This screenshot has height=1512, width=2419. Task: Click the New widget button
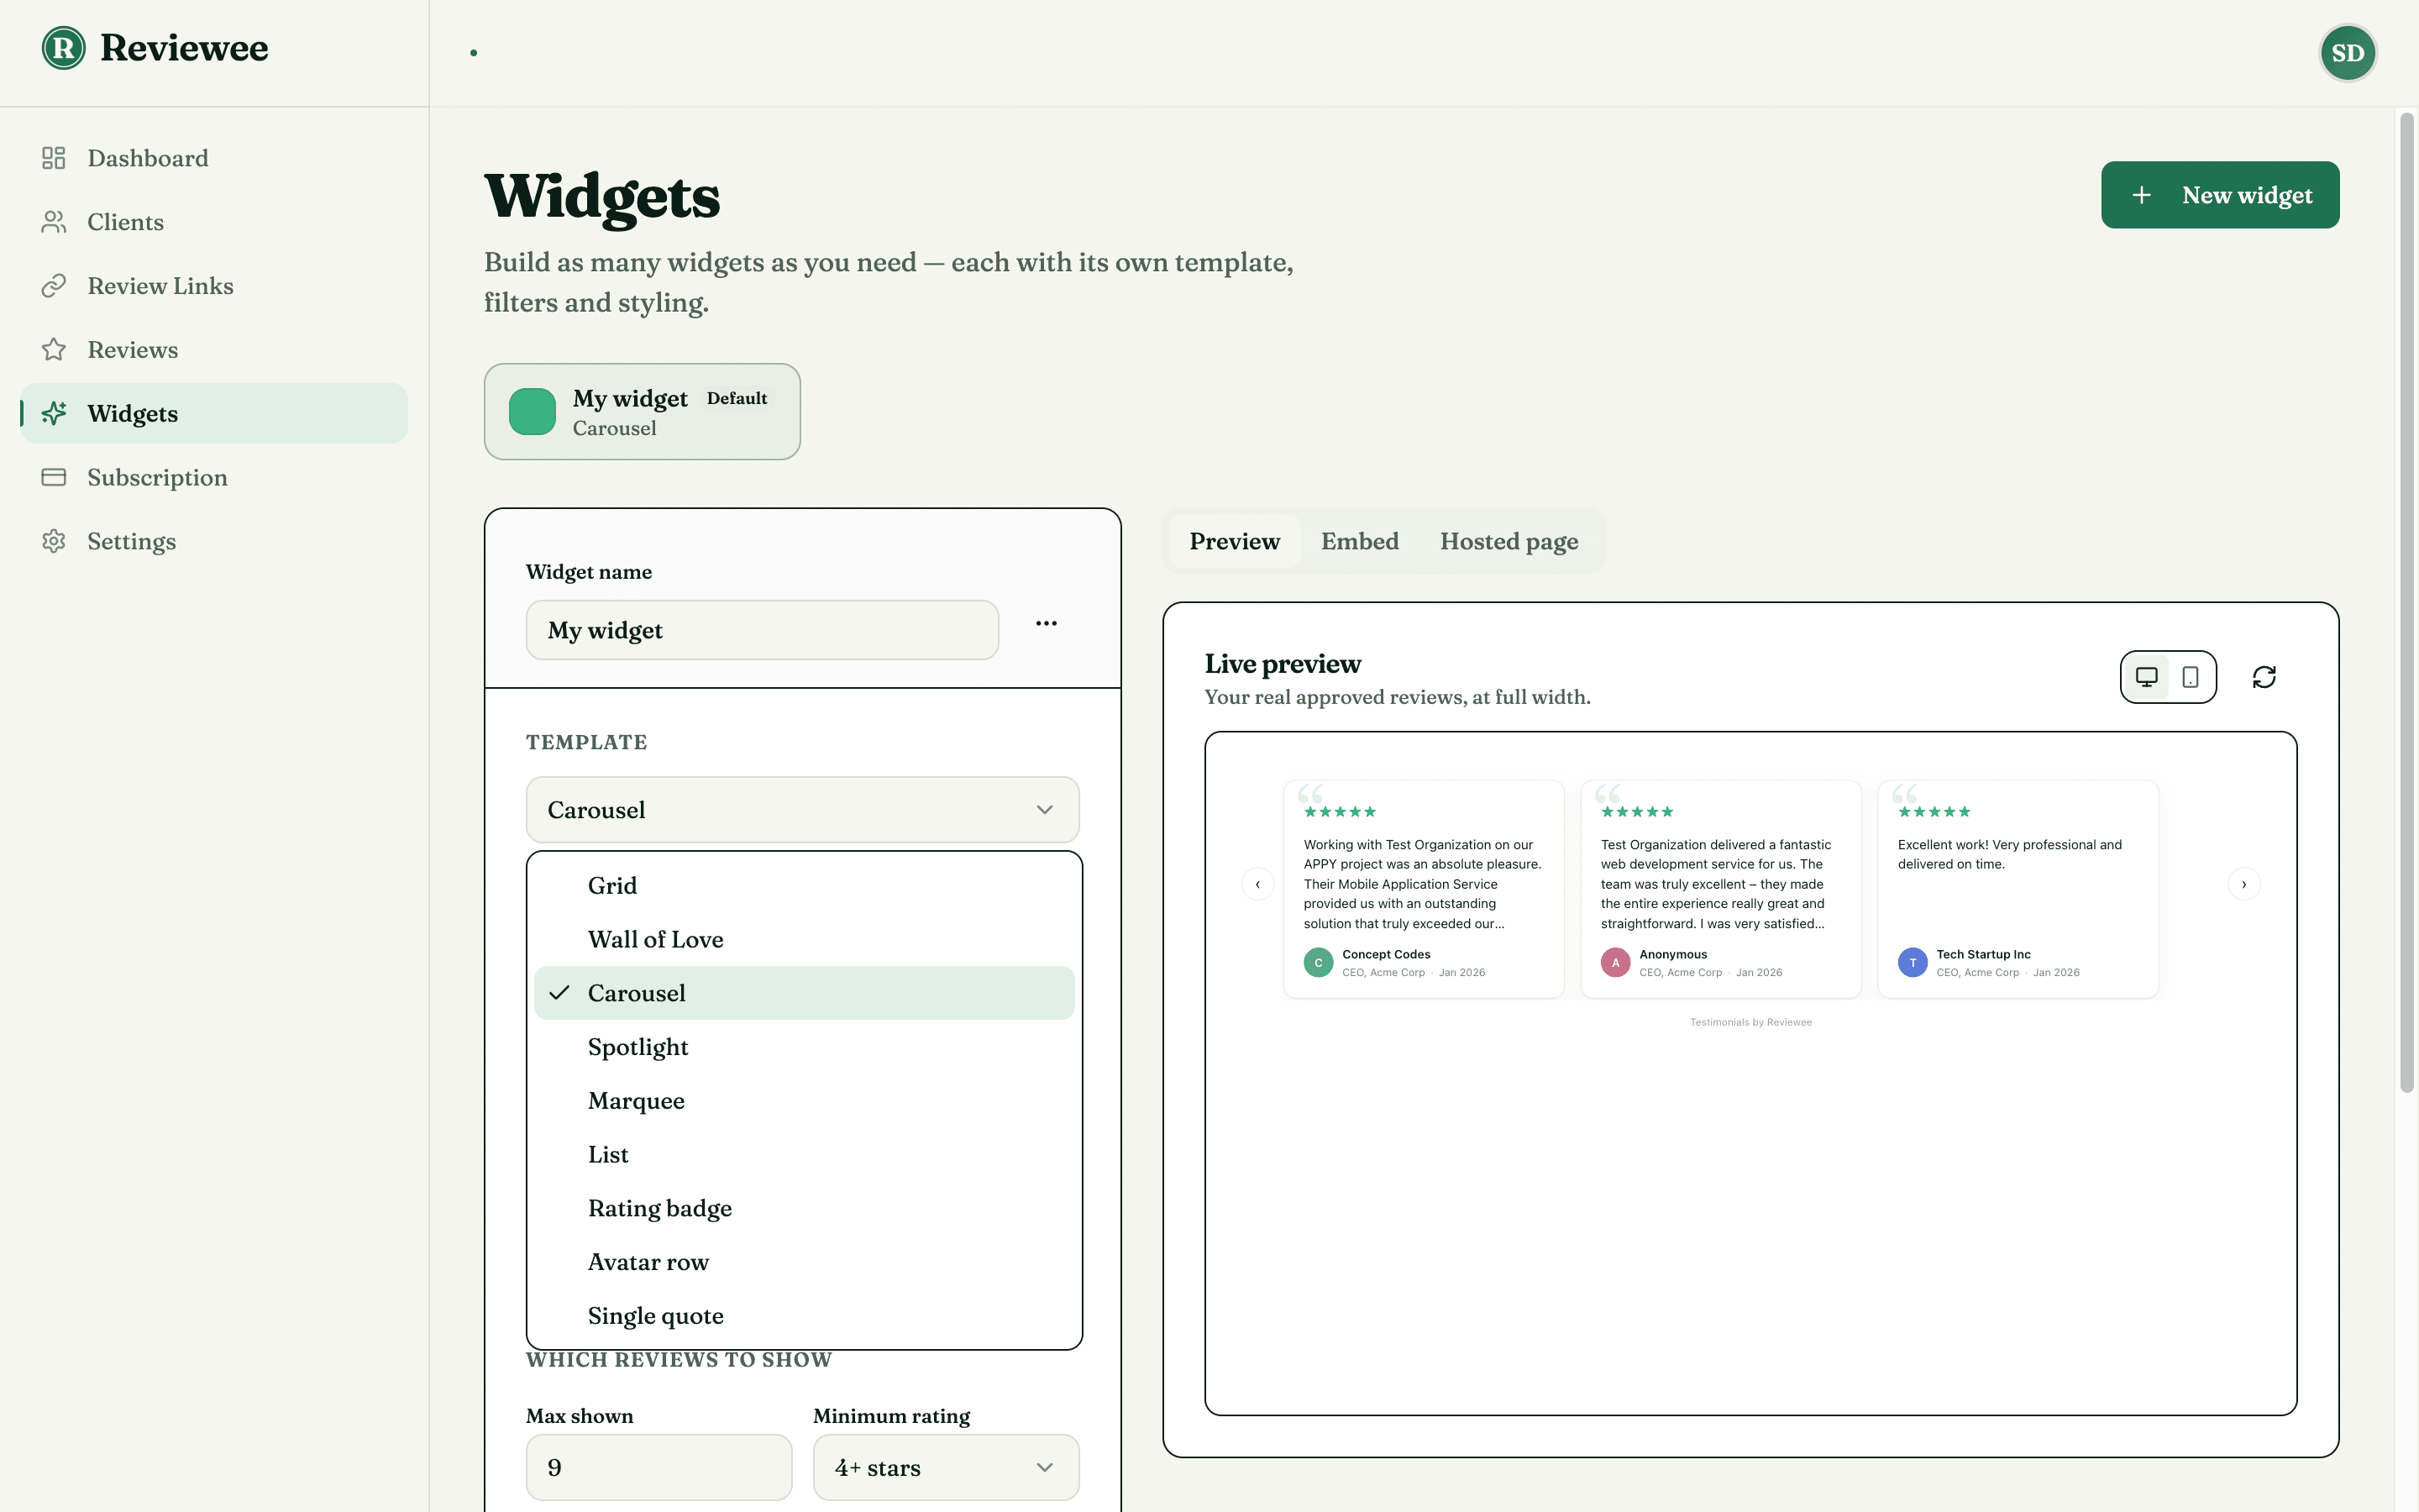(x=2220, y=195)
